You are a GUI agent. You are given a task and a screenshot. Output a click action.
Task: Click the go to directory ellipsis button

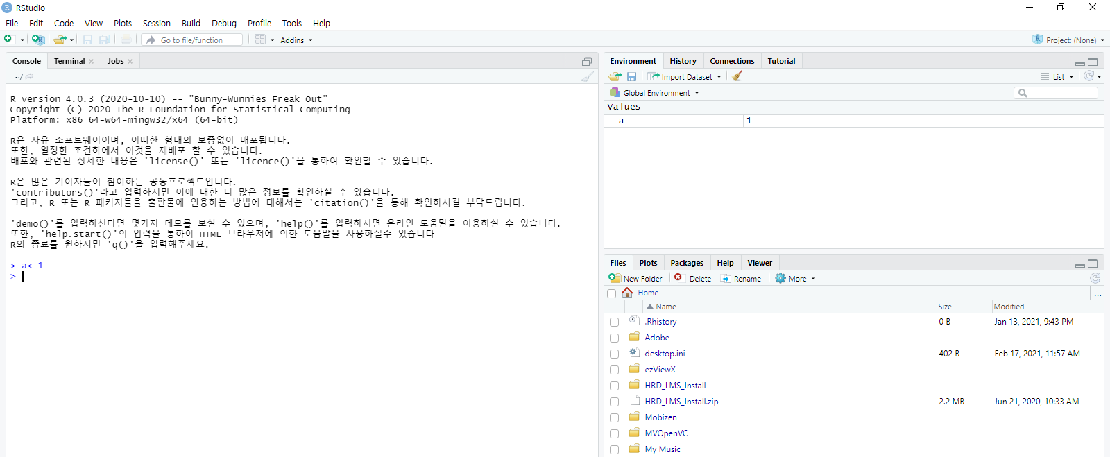click(x=1098, y=294)
